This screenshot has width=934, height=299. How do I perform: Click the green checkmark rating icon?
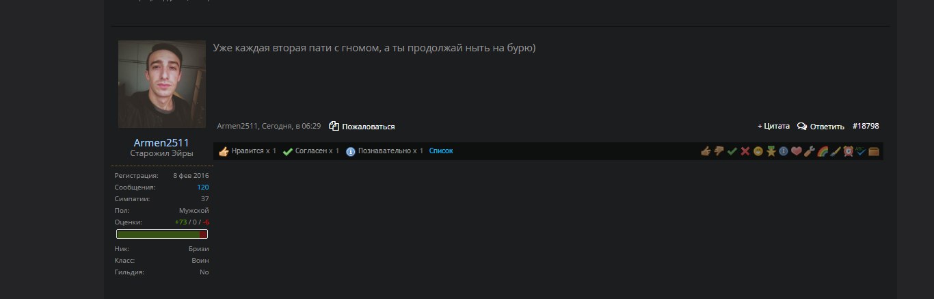pos(732,151)
